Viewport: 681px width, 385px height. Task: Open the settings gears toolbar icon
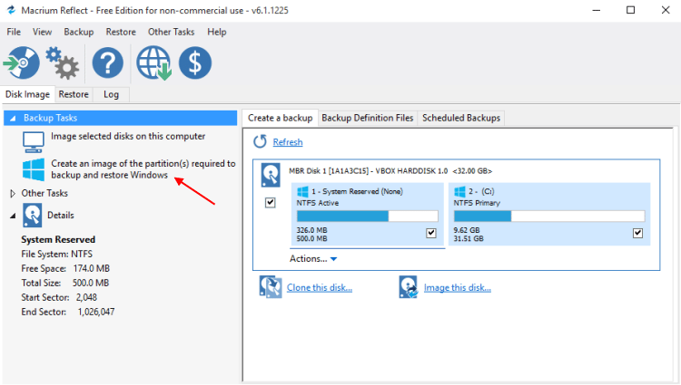62,63
